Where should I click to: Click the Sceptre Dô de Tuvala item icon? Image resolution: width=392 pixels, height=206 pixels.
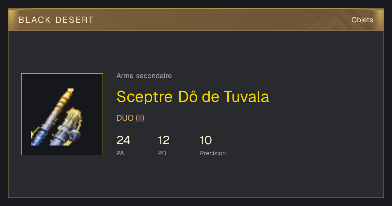point(62,114)
